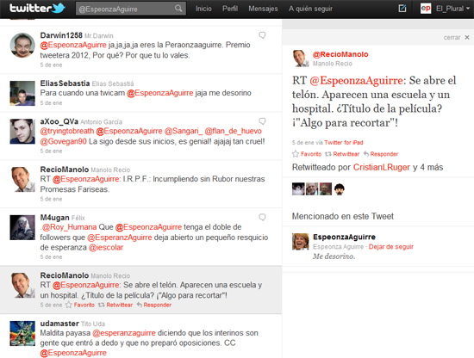Click @Govegan90 mention

pyautogui.click(x=64, y=141)
